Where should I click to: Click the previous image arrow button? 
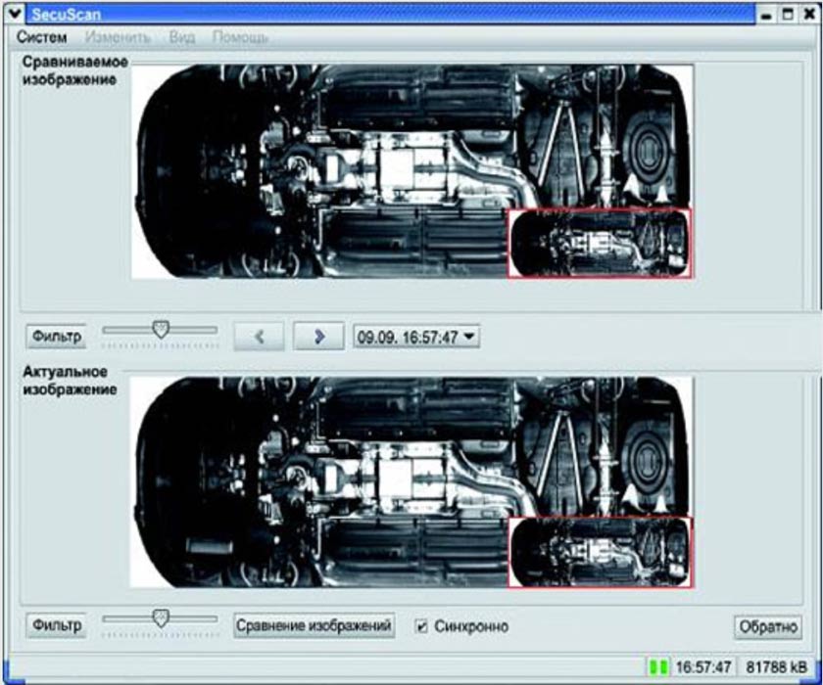[x=260, y=336]
